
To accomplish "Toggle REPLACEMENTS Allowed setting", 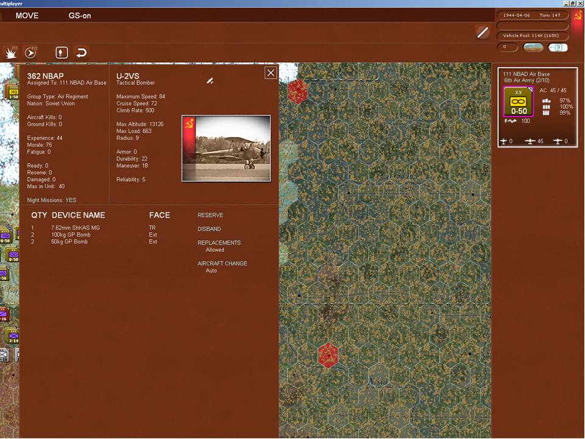I will click(x=219, y=246).
